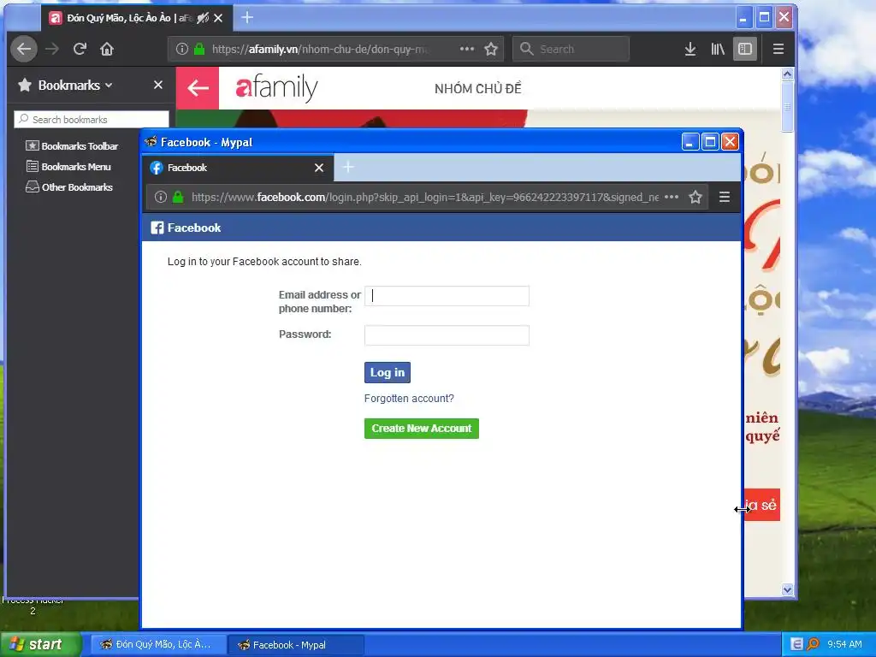876x657 pixels.
Task: Click the Mypal icon in Facebook title bar
Action: point(151,142)
